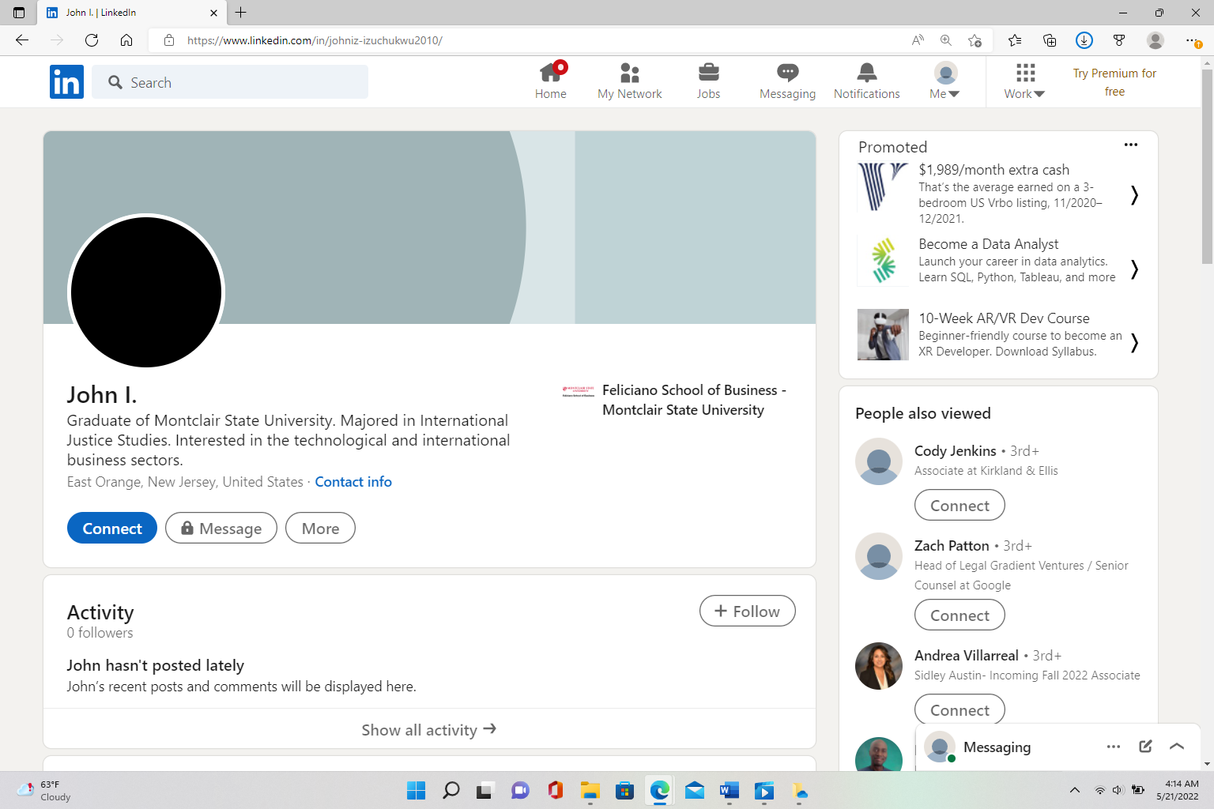This screenshot has width=1214, height=809.
Task: Click Show all activity link
Action: click(429, 729)
